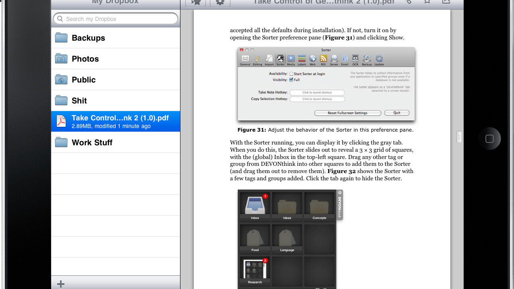Screen dimensions: 514x289
Task: Select the Take Control PDF file row
Action: tap(116, 122)
